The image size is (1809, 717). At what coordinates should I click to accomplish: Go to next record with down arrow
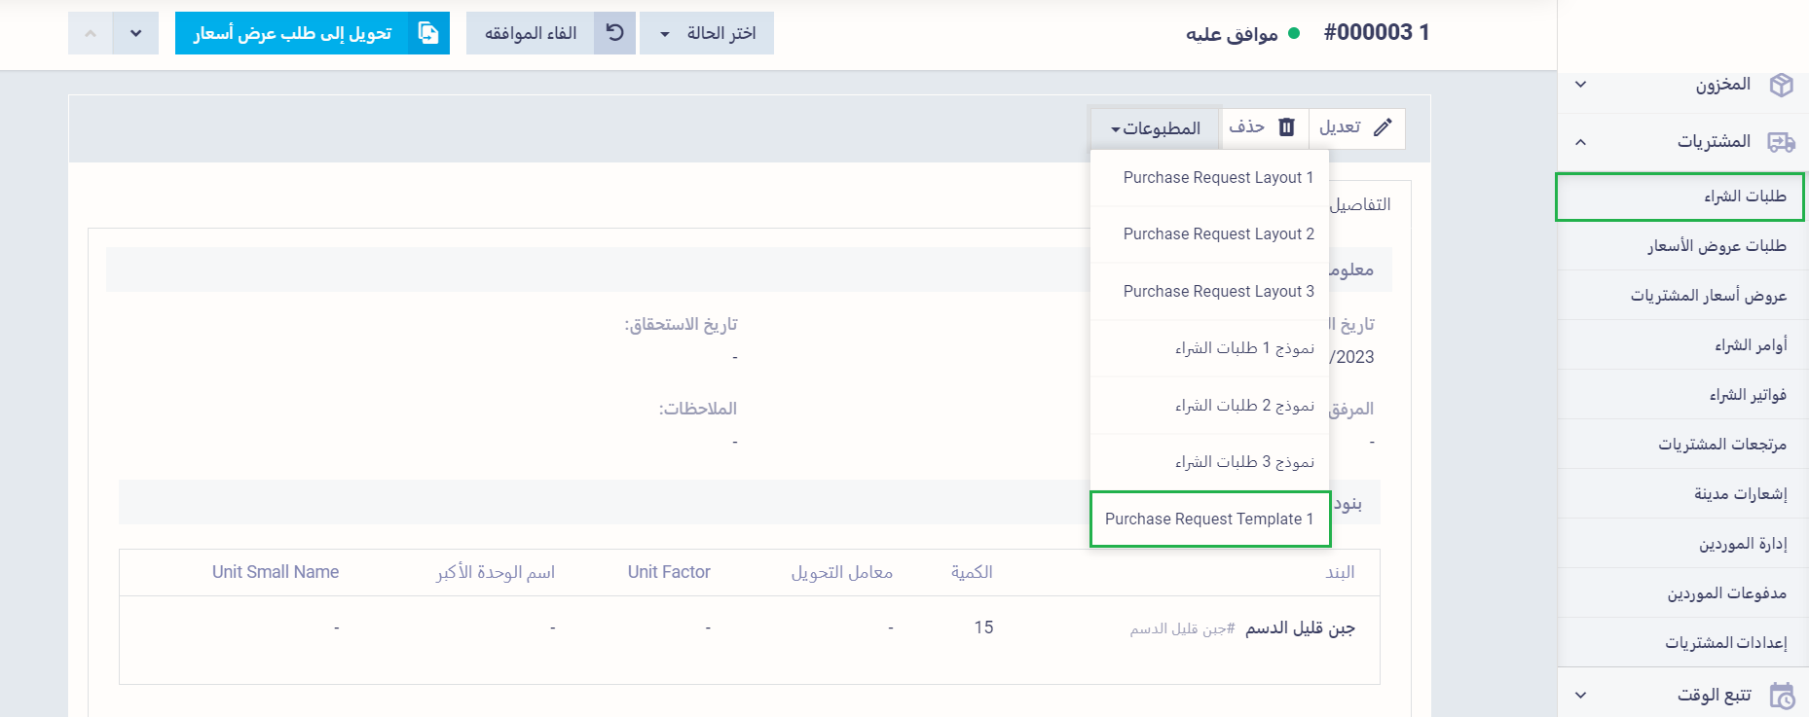tap(136, 33)
